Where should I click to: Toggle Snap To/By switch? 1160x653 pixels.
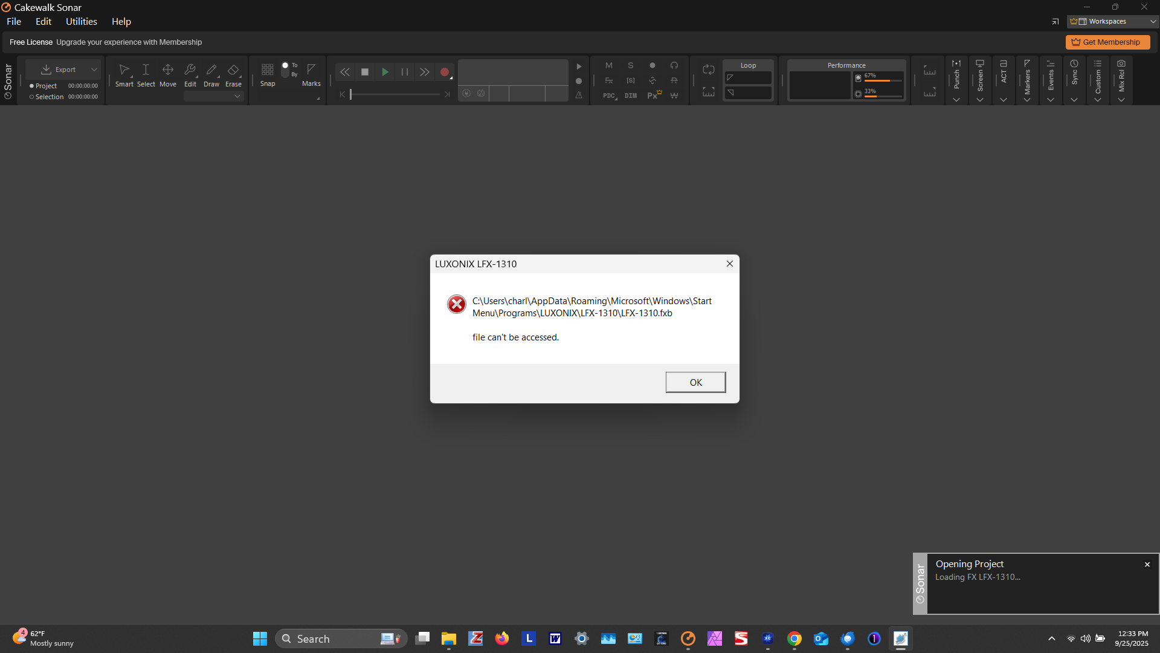(x=285, y=70)
